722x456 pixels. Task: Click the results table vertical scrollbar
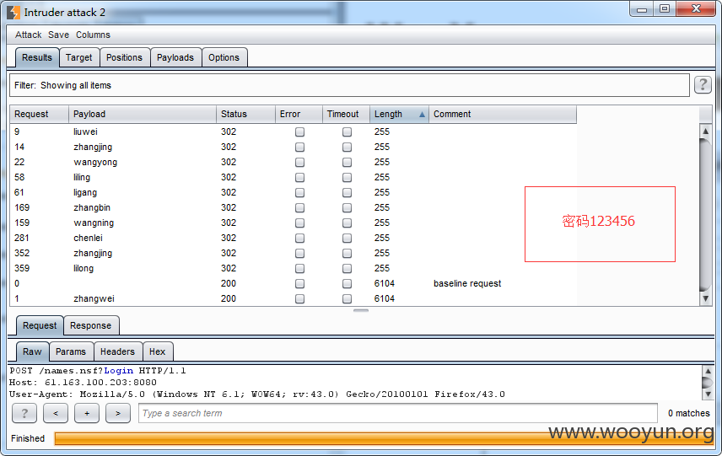[x=705, y=214]
